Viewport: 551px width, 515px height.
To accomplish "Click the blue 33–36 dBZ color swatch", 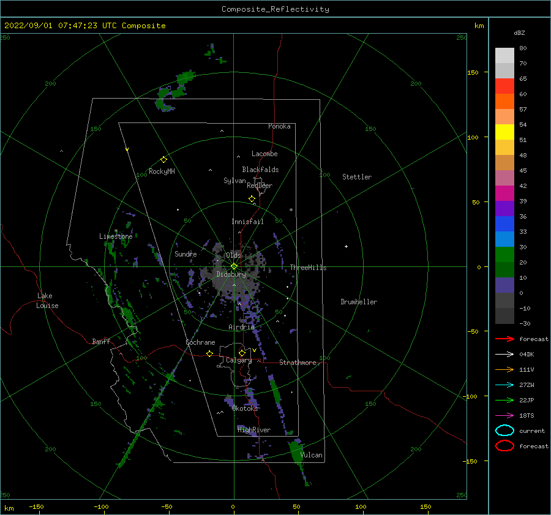I will [x=504, y=224].
